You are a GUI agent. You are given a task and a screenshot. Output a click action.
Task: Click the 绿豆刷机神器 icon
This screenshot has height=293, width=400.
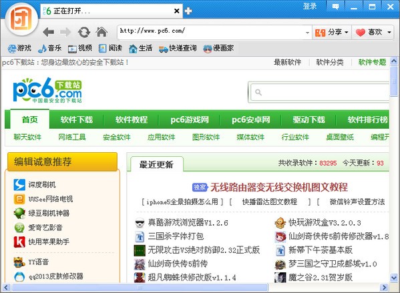click(19, 213)
